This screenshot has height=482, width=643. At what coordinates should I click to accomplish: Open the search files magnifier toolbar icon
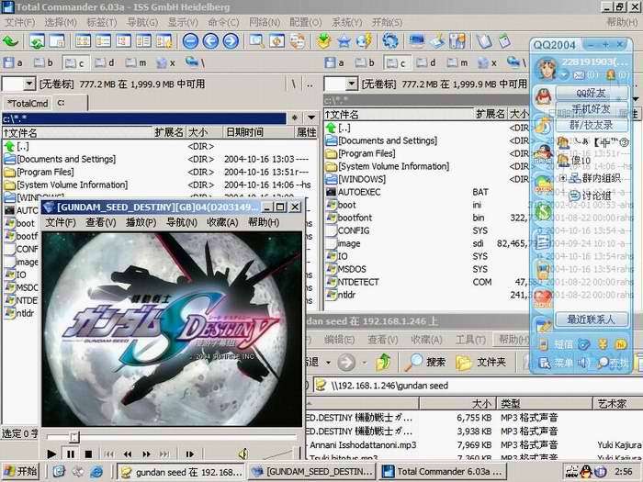coord(256,41)
